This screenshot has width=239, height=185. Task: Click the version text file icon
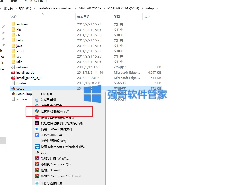(x=13, y=99)
